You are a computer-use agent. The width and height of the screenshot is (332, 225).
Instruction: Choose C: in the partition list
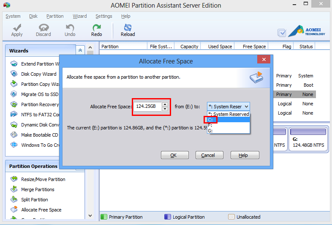pyautogui.click(x=229, y=120)
